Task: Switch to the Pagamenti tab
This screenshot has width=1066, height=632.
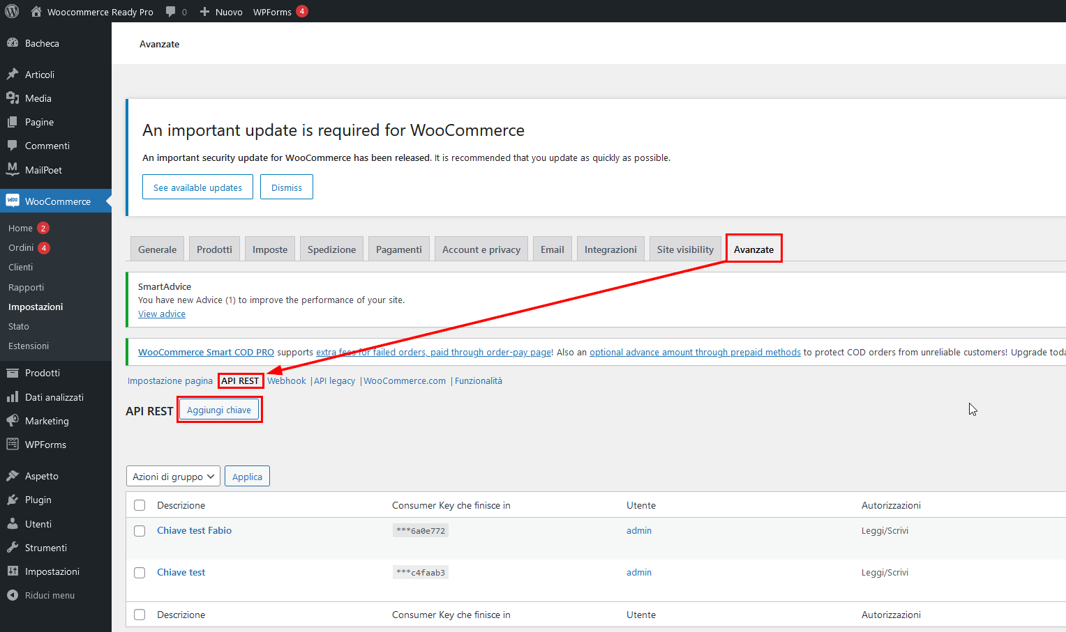Action: tap(399, 249)
